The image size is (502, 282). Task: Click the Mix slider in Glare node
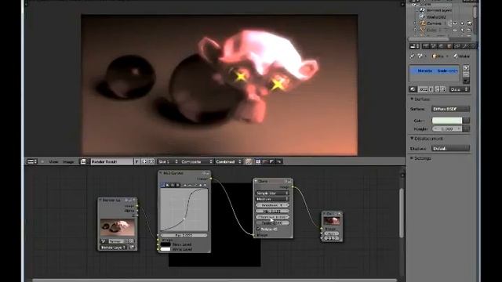(272, 211)
